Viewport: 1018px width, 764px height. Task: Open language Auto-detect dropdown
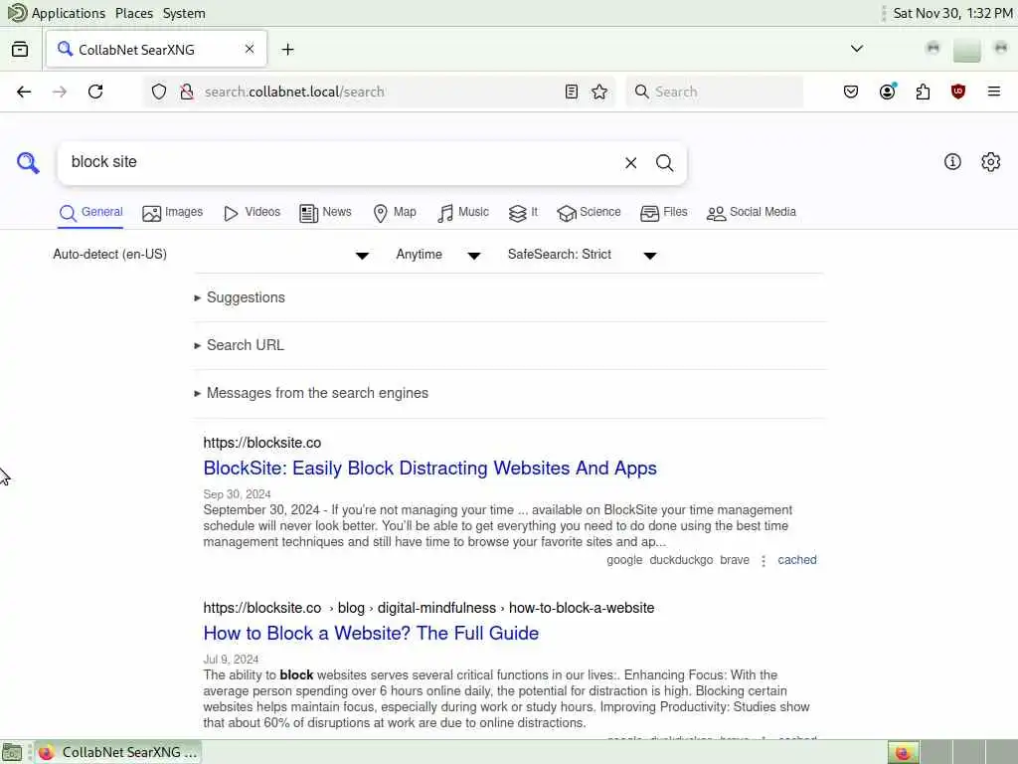coord(211,255)
